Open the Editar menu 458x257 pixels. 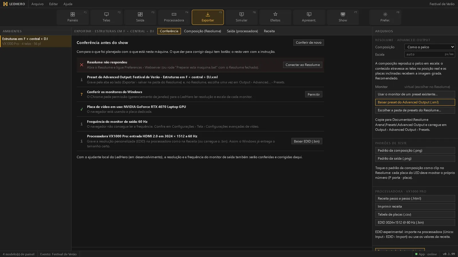pyautogui.click(x=54, y=4)
